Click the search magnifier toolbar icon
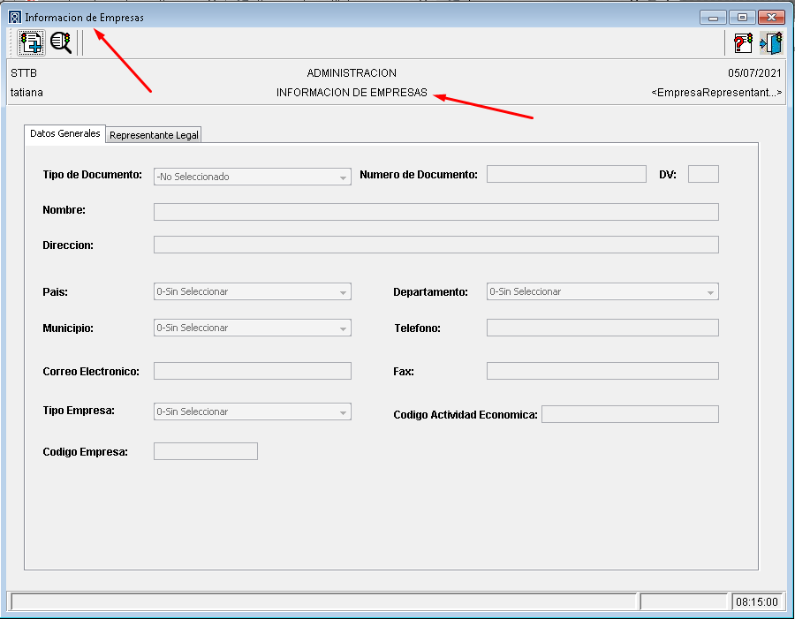Image resolution: width=795 pixels, height=619 pixels. (61, 42)
